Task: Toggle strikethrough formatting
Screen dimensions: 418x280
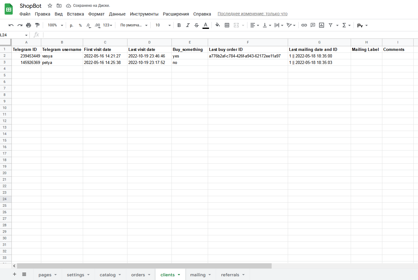Action: tap(197, 25)
